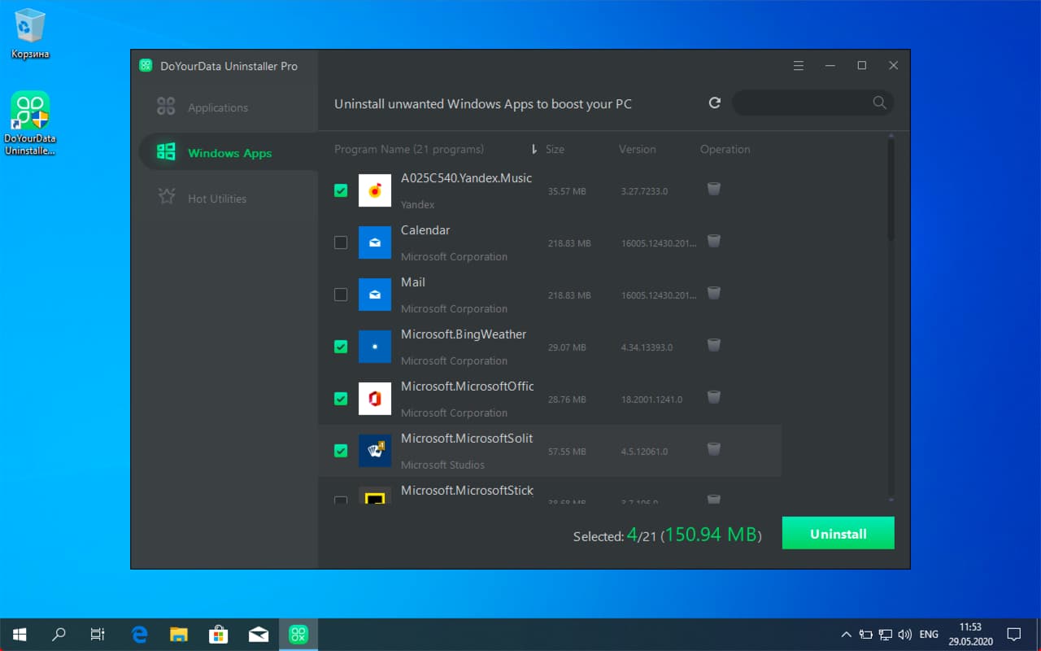Image resolution: width=1041 pixels, height=651 pixels.
Task: Click the Microsoft Office app icon
Action: (375, 399)
